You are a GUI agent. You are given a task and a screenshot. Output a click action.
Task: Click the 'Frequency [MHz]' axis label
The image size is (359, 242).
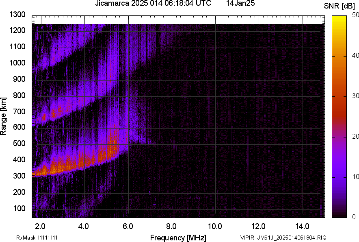[178, 238]
